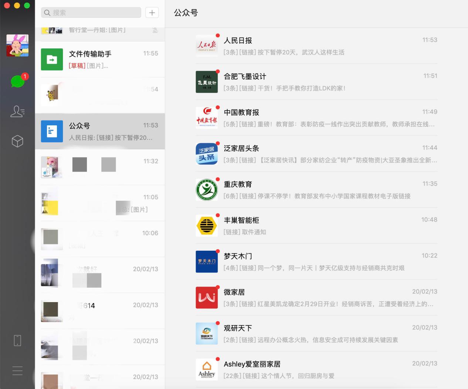Click the 11:53 timestamp on 人民日报 row
The image size is (468, 389).
tap(430, 40)
